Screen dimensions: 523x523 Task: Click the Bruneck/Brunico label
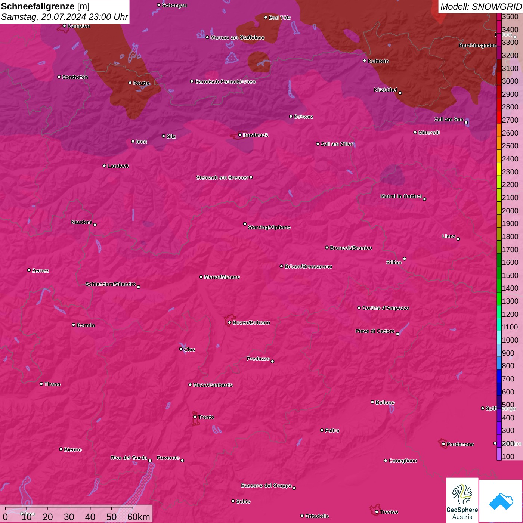[351, 248]
